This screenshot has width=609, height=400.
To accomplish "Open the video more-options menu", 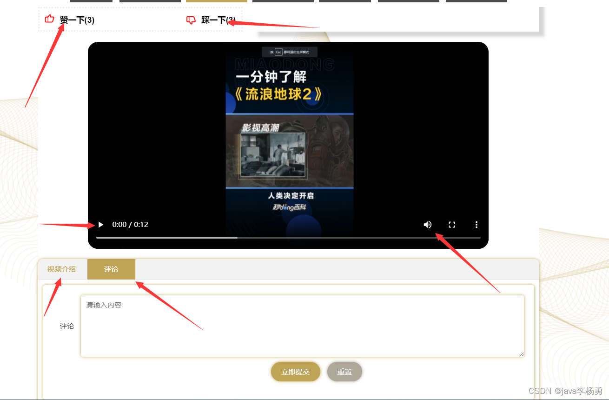I will coord(477,225).
